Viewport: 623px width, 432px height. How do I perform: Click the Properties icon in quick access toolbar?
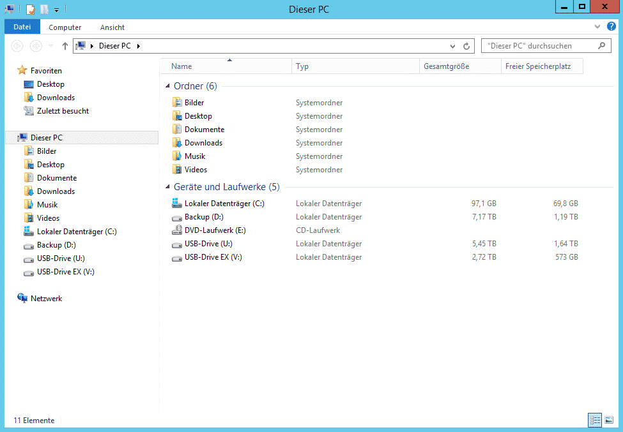[31, 9]
